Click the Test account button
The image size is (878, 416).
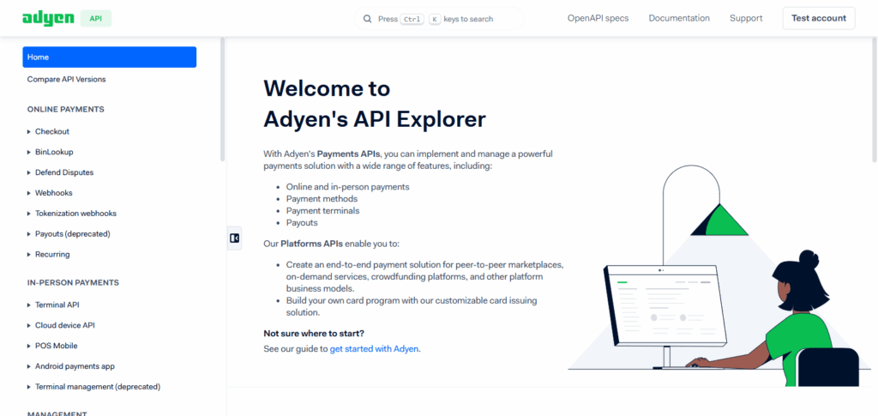pyautogui.click(x=819, y=18)
